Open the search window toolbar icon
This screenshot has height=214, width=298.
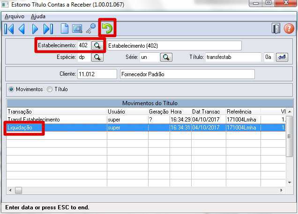point(77,29)
